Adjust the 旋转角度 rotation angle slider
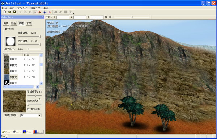Image resolution: width=217 pixels, height=139 pixels. [34, 104]
